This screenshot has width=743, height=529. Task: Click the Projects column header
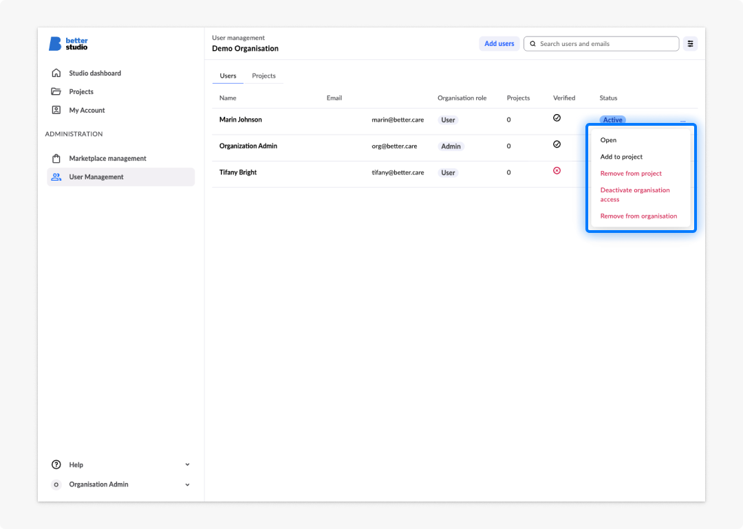(518, 98)
